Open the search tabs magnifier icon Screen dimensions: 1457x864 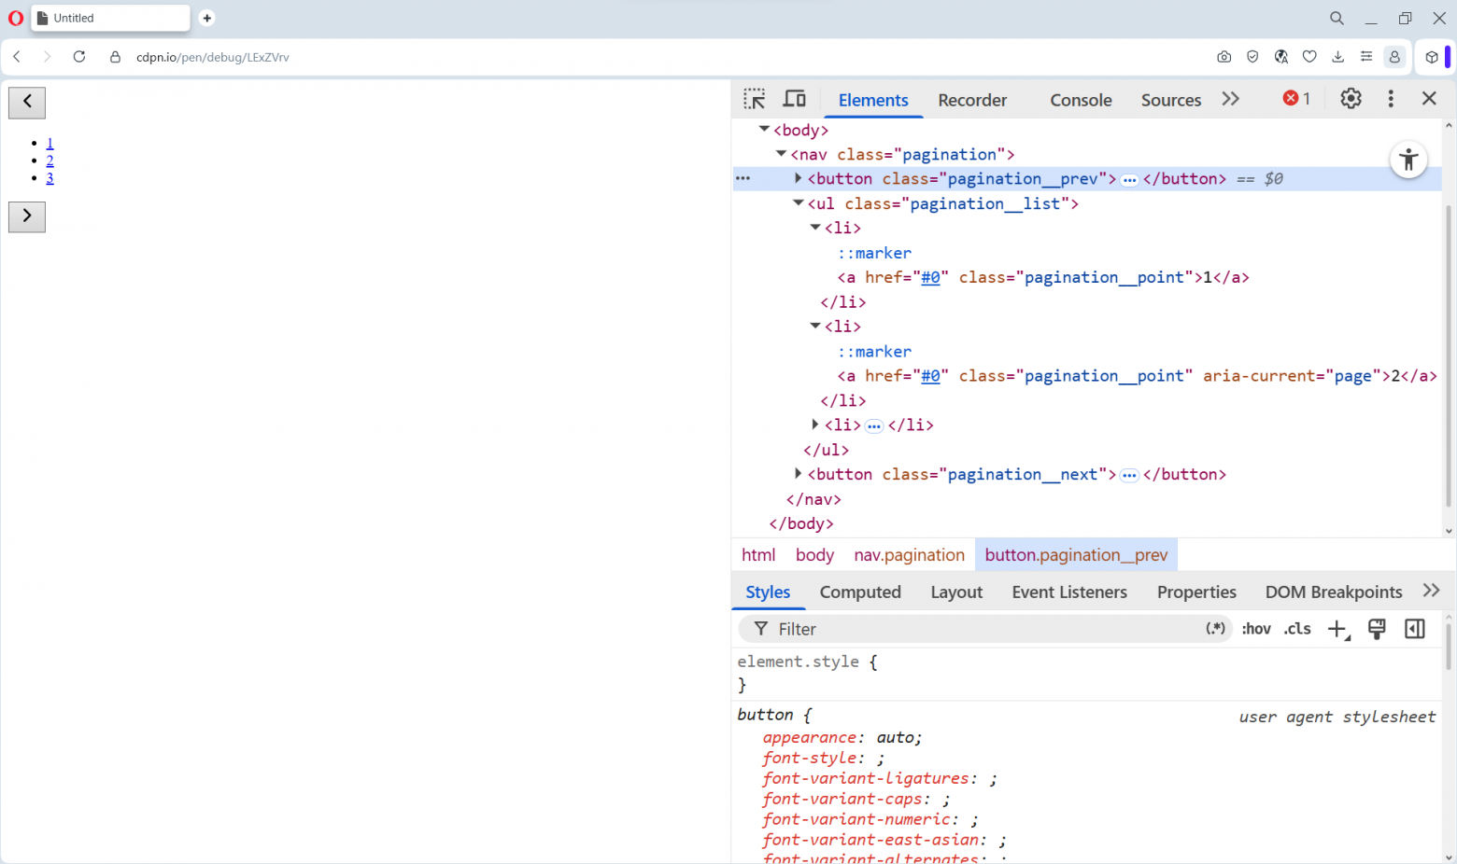point(1337,18)
